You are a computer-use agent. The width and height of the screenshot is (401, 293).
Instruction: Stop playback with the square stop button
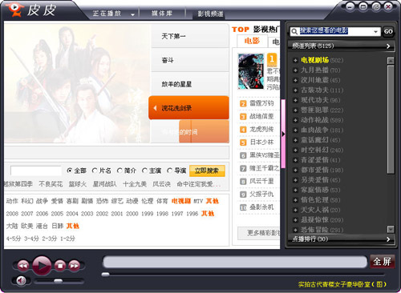[x=60, y=266]
